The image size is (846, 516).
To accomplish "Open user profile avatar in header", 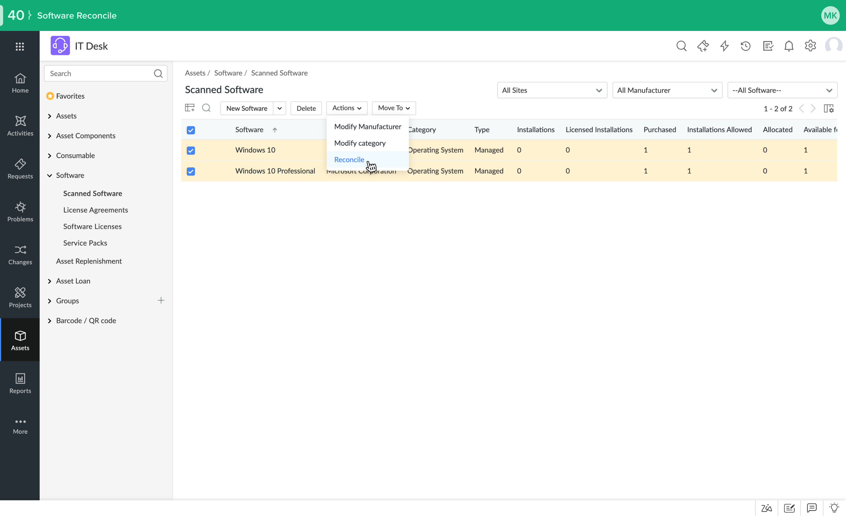I will 833,46.
